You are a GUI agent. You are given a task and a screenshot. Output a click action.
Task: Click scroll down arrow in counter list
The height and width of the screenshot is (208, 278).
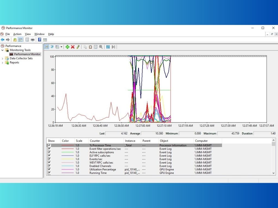click(273, 173)
